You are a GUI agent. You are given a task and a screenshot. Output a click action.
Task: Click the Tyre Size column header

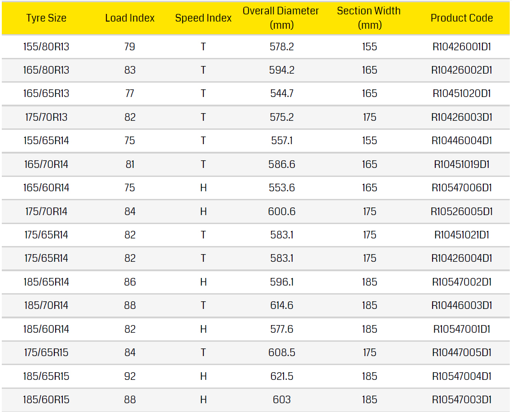(x=46, y=18)
